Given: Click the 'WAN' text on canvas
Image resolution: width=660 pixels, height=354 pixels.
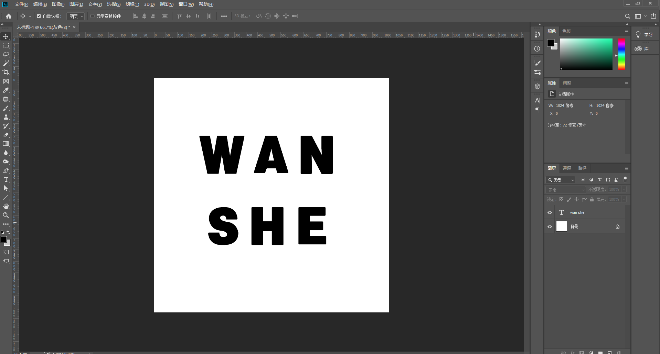Looking at the screenshot, I should 266,155.
